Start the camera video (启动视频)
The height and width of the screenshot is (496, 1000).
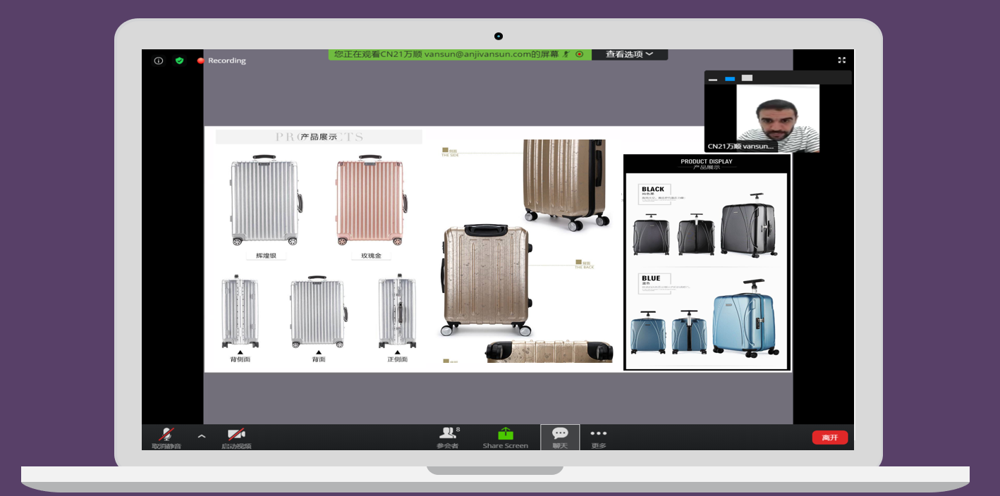(236, 438)
